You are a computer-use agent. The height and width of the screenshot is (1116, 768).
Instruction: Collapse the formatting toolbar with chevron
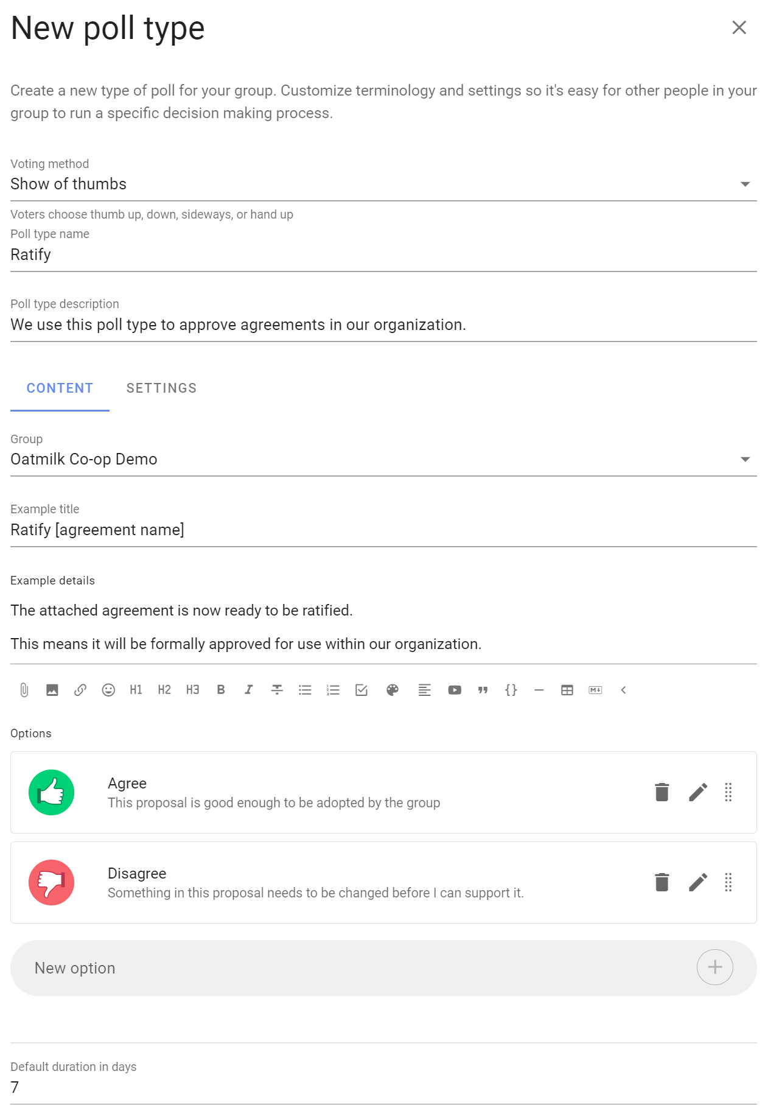coord(623,690)
